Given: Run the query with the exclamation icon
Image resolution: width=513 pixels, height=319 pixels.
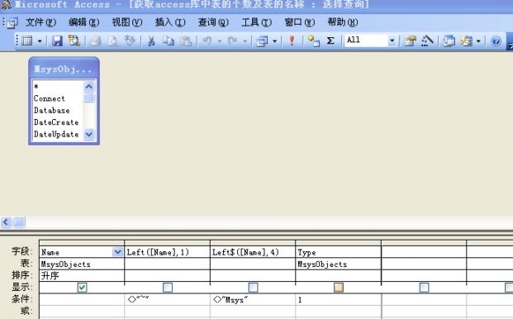Looking at the screenshot, I should [292, 40].
